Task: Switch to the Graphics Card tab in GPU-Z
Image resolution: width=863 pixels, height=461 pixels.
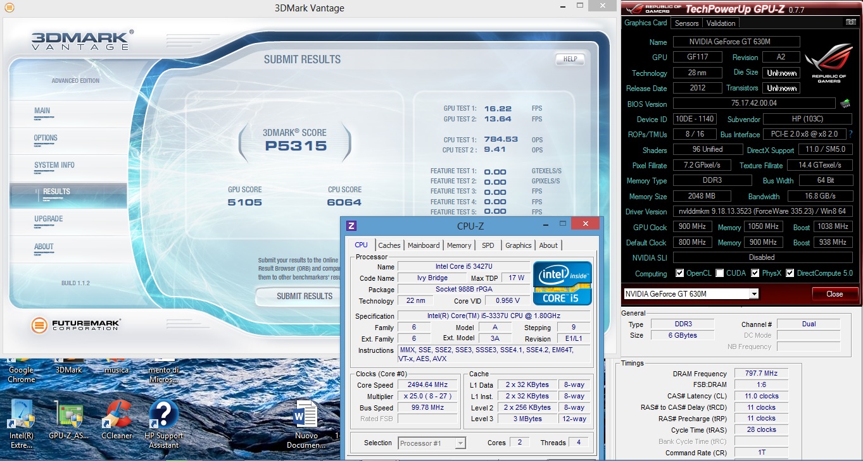Action: pos(646,23)
